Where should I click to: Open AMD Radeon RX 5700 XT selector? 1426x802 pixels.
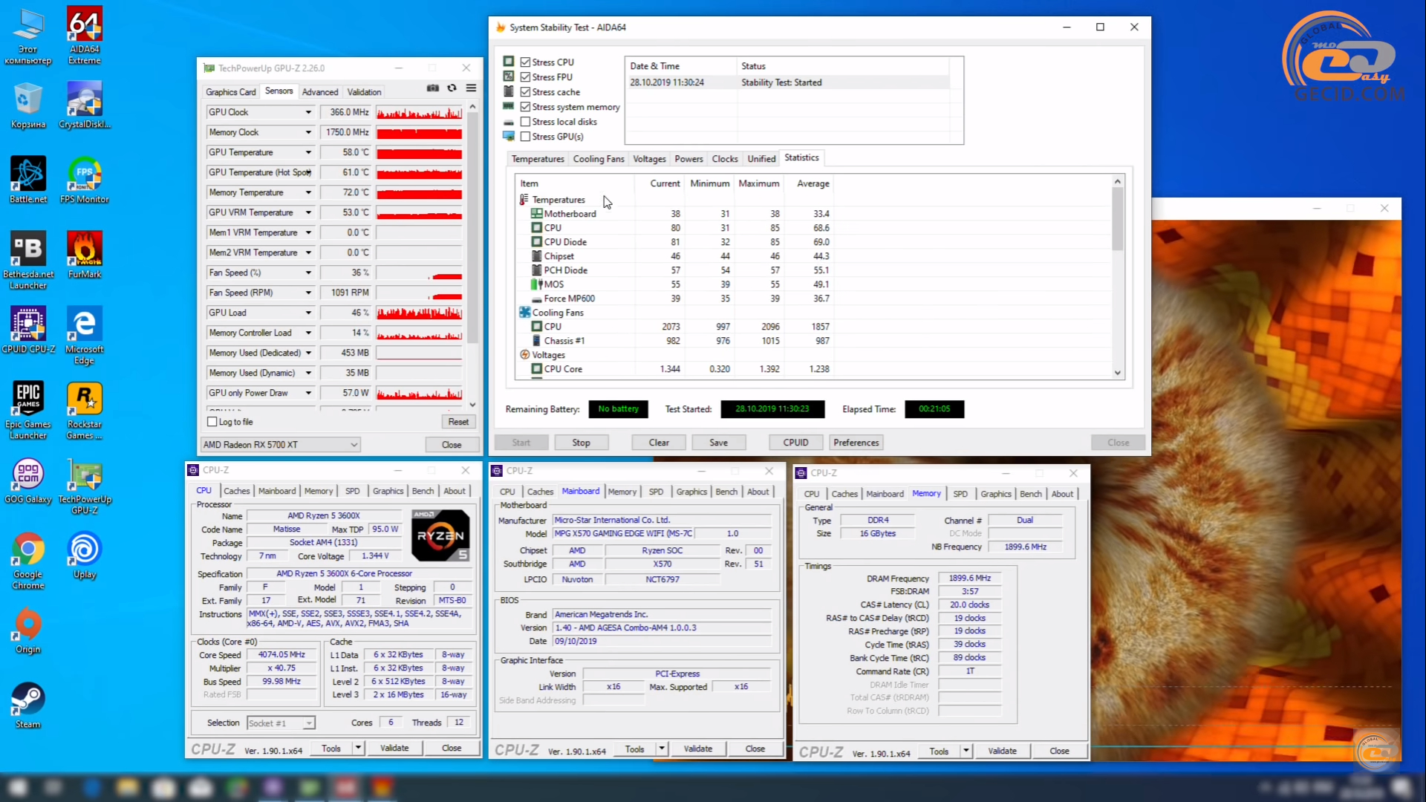pyautogui.click(x=280, y=445)
